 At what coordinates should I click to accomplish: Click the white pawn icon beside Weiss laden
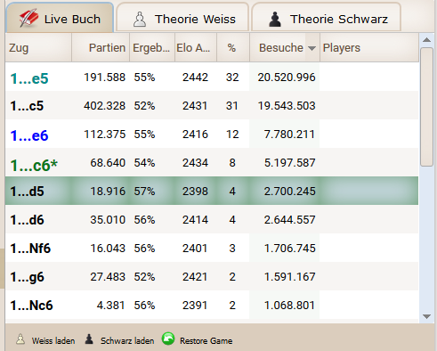[x=20, y=339]
